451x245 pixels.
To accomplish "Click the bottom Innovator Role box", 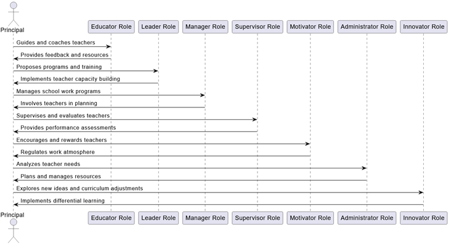I will tap(423, 218).
